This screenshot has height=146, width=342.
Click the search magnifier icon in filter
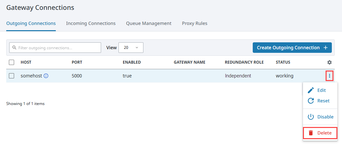tap(14, 48)
